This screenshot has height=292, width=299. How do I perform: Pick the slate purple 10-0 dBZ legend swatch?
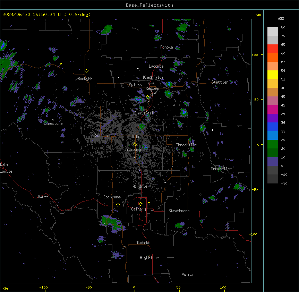273,162
